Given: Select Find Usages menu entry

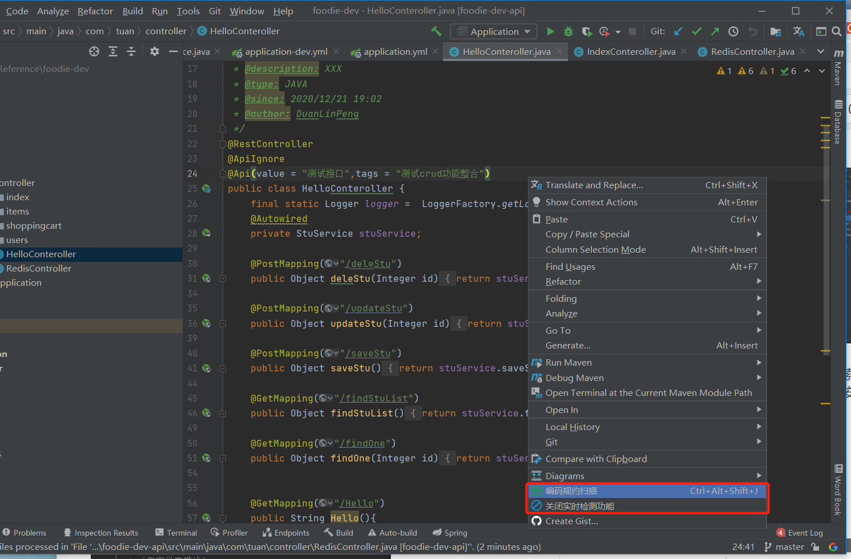Looking at the screenshot, I should coord(647,267).
